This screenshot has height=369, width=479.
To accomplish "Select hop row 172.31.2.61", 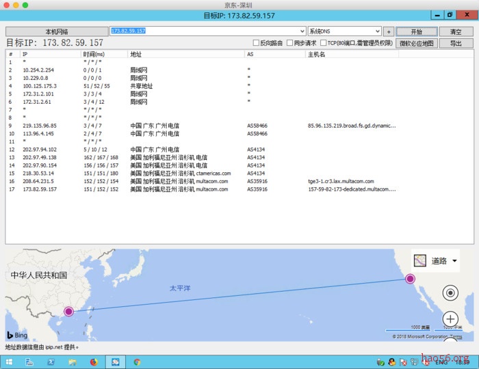I will click(239, 102).
